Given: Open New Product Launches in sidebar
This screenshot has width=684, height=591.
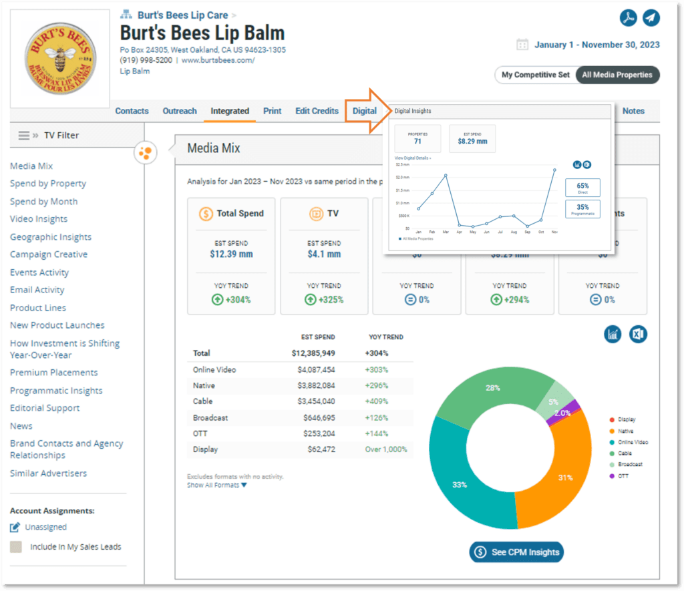Looking at the screenshot, I should click(57, 325).
